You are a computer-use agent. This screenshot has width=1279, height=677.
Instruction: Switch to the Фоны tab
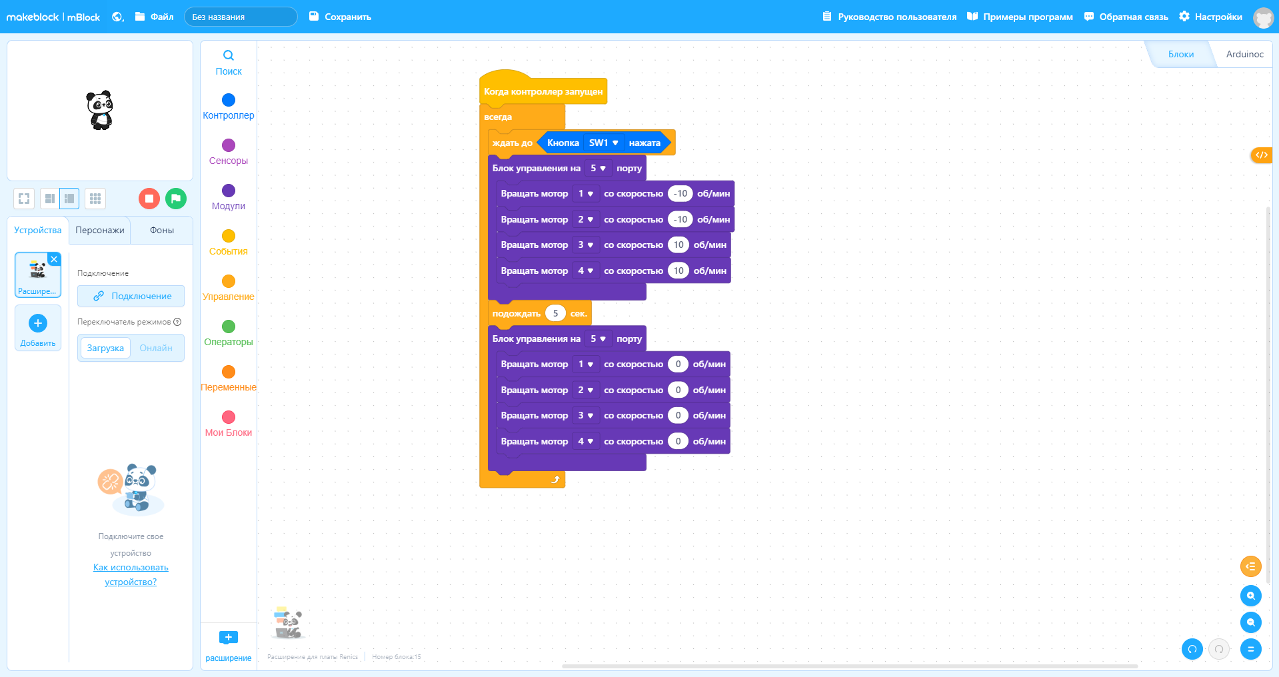click(162, 230)
